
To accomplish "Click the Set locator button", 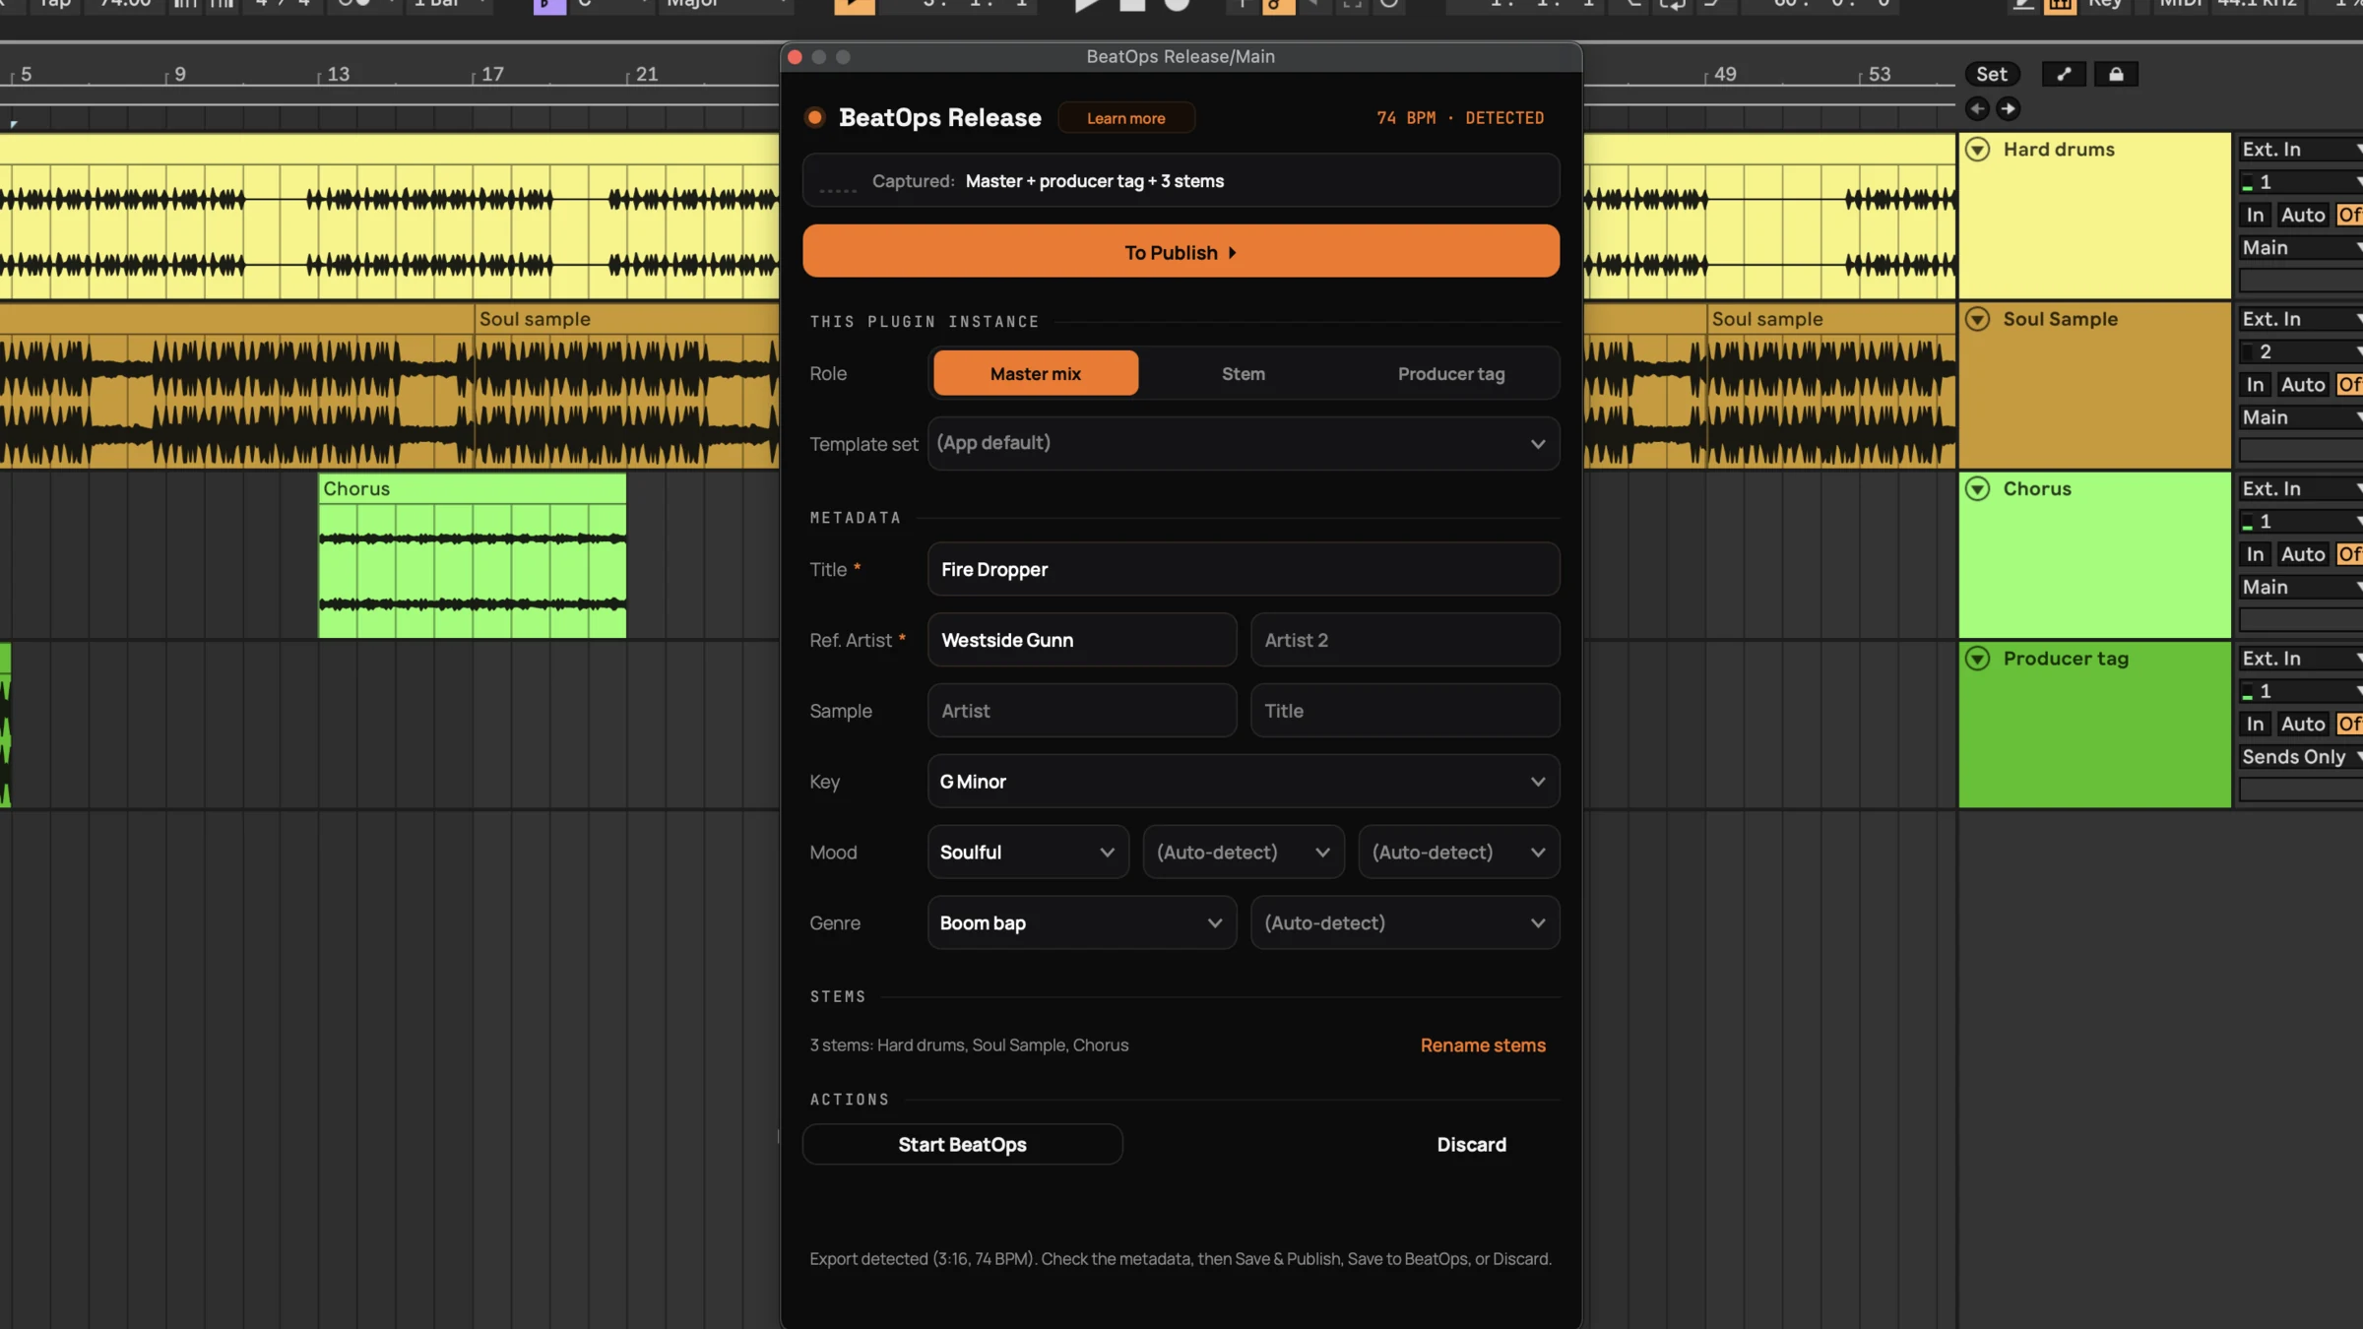I will (1992, 74).
